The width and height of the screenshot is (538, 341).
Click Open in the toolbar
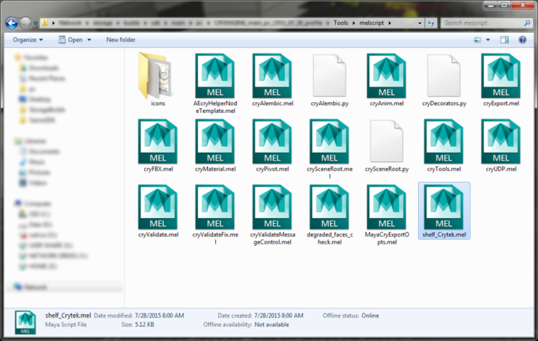coord(71,40)
